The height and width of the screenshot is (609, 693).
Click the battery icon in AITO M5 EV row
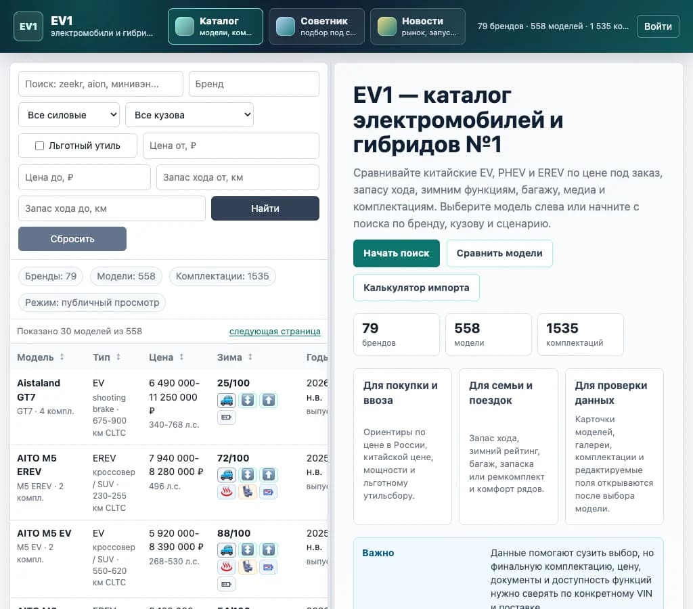click(x=226, y=584)
